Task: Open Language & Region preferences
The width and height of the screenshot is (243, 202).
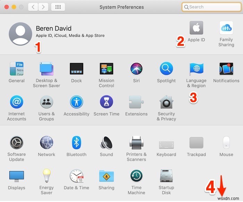Action: (196, 69)
